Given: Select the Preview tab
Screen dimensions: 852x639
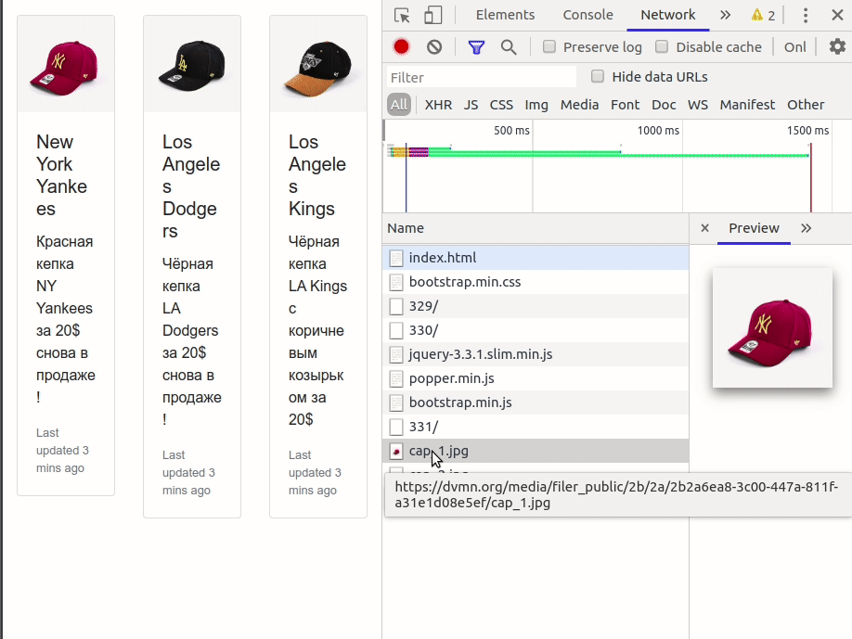Looking at the screenshot, I should coord(754,228).
